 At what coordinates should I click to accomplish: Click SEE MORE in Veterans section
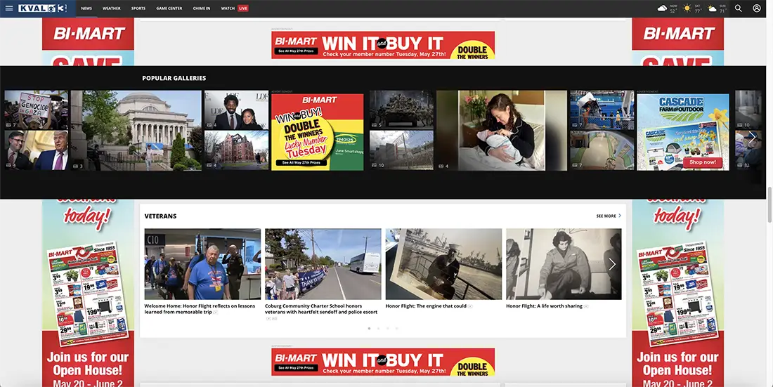coord(609,216)
